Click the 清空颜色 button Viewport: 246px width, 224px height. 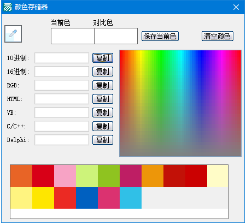click(218, 36)
